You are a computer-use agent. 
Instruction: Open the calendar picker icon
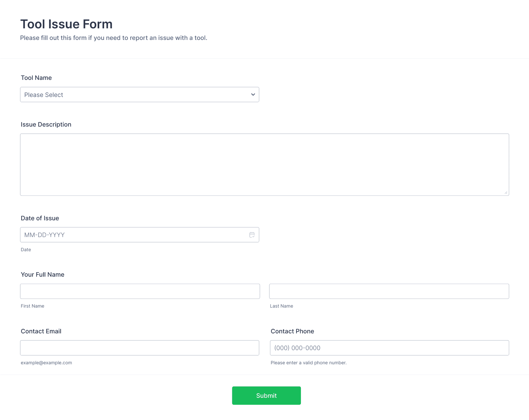pyautogui.click(x=252, y=235)
